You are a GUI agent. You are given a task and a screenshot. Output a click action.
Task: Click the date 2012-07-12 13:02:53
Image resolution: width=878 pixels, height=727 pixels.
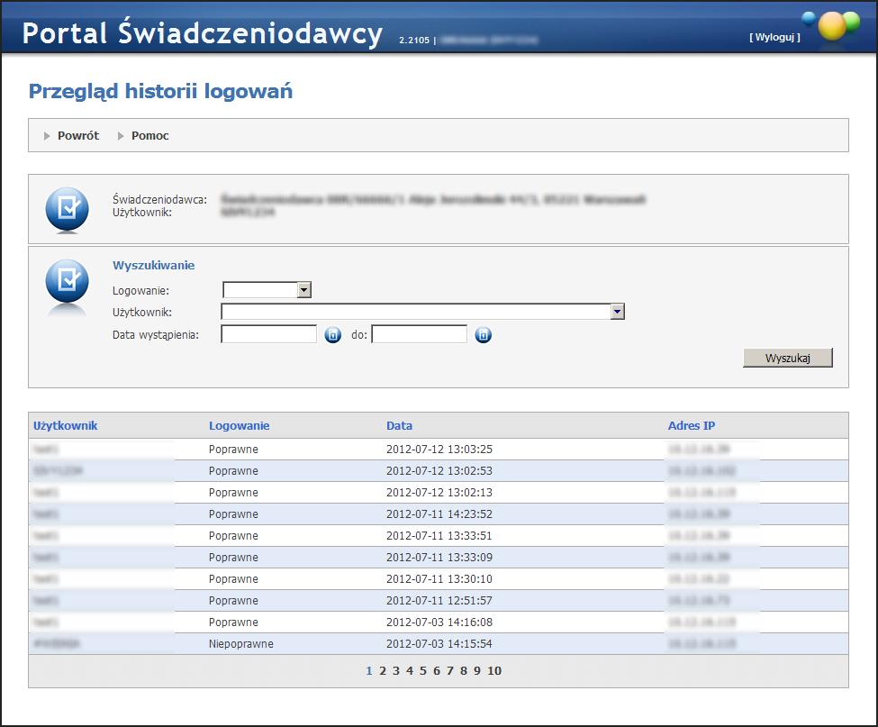(439, 471)
